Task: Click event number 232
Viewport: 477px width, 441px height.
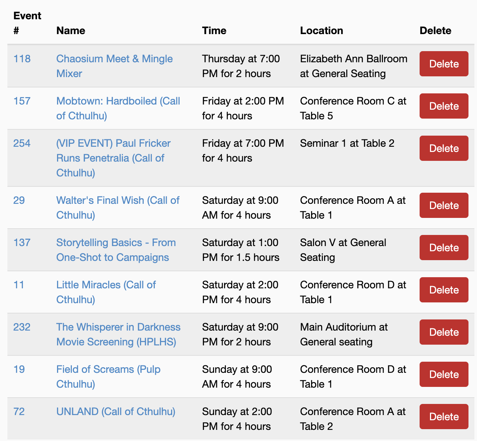Action: pos(22,327)
